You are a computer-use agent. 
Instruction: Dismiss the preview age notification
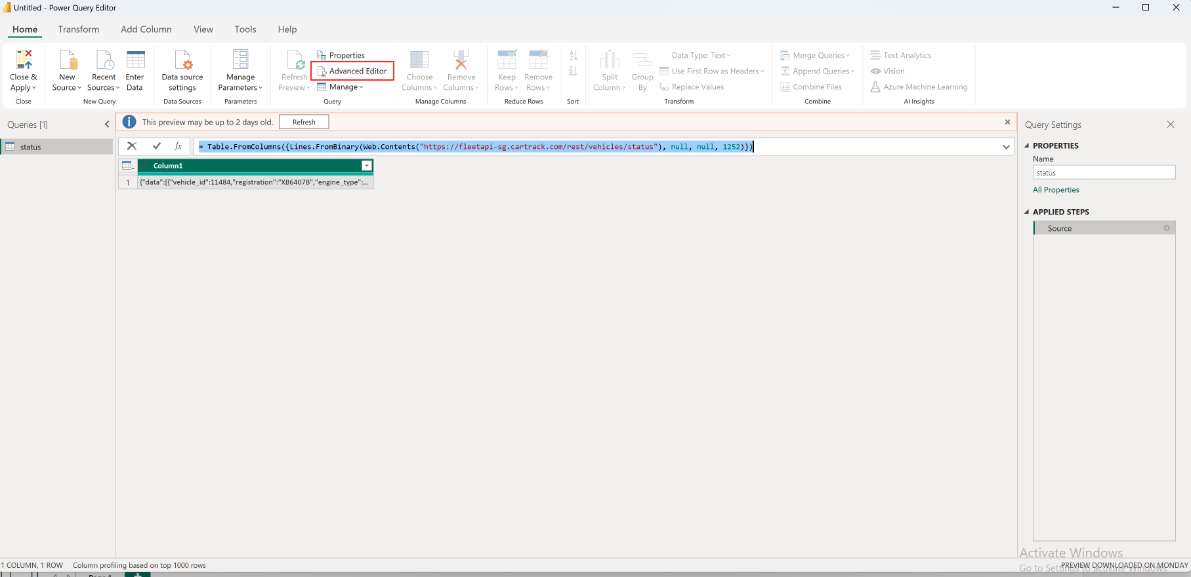pyautogui.click(x=1007, y=122)
